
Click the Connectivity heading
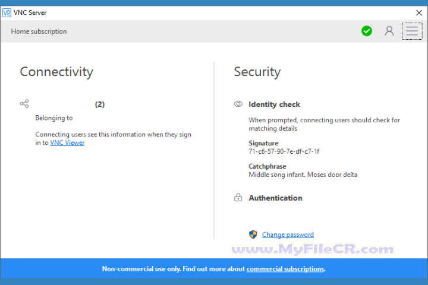coord(56,72)
